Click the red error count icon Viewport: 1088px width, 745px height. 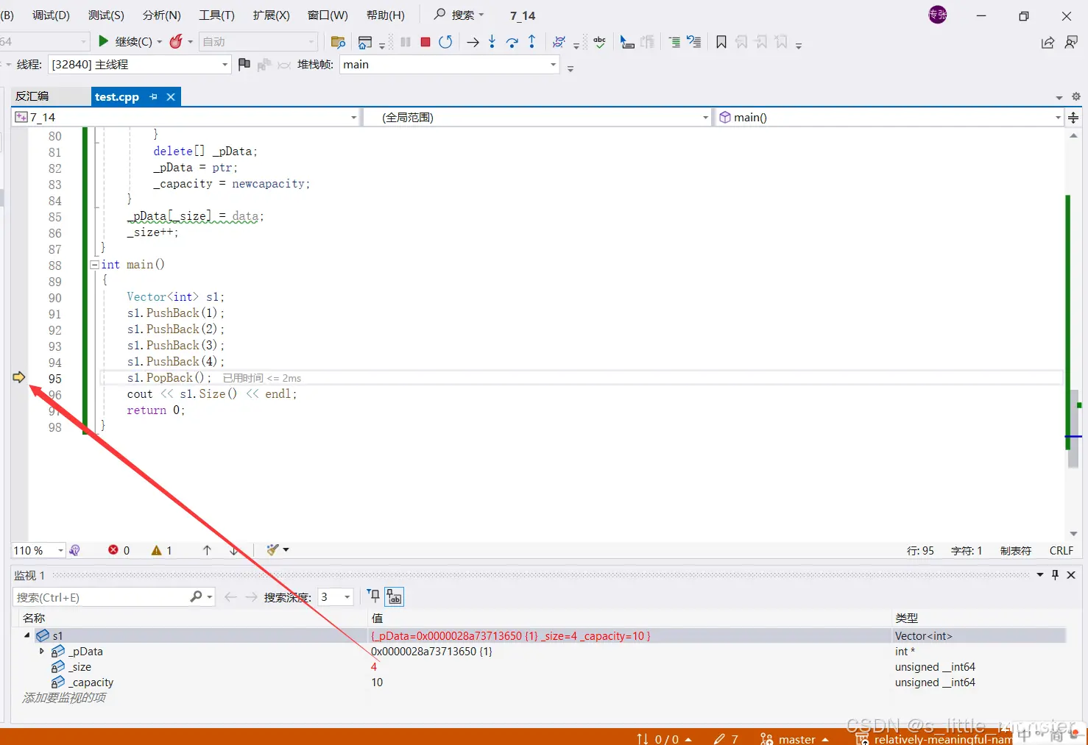(x=113, y=550)
